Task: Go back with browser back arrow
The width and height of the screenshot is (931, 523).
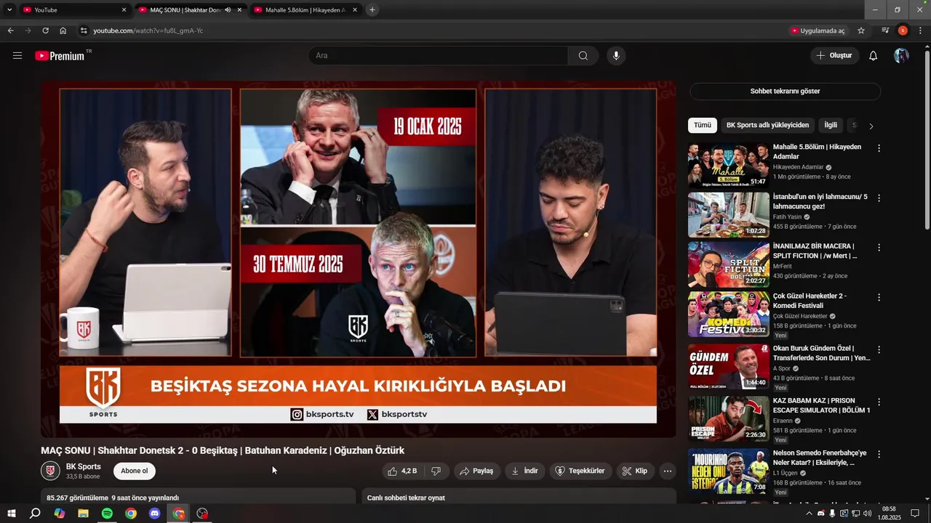Action: tap(11, 31)
